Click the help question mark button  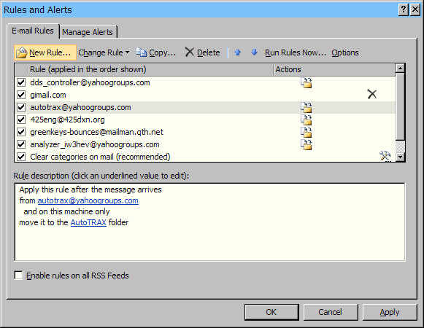pos(403,10)
